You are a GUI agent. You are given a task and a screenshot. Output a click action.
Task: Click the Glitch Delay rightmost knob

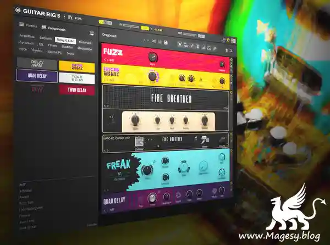point(222,81)
